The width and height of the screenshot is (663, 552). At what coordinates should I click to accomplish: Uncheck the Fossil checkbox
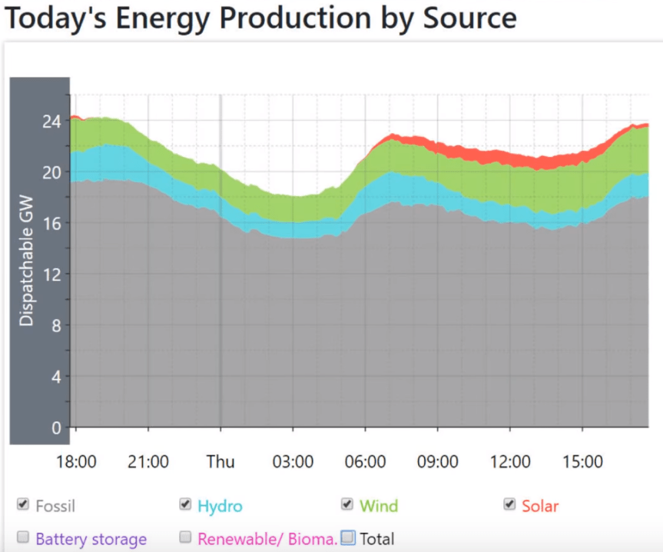[x=23, y=505]
